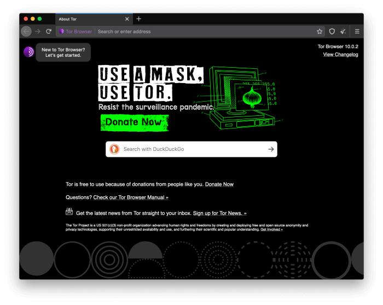The height and width of the screenshot is (305, 383).
Task: Click the red close window button
Action: (26, 19)
